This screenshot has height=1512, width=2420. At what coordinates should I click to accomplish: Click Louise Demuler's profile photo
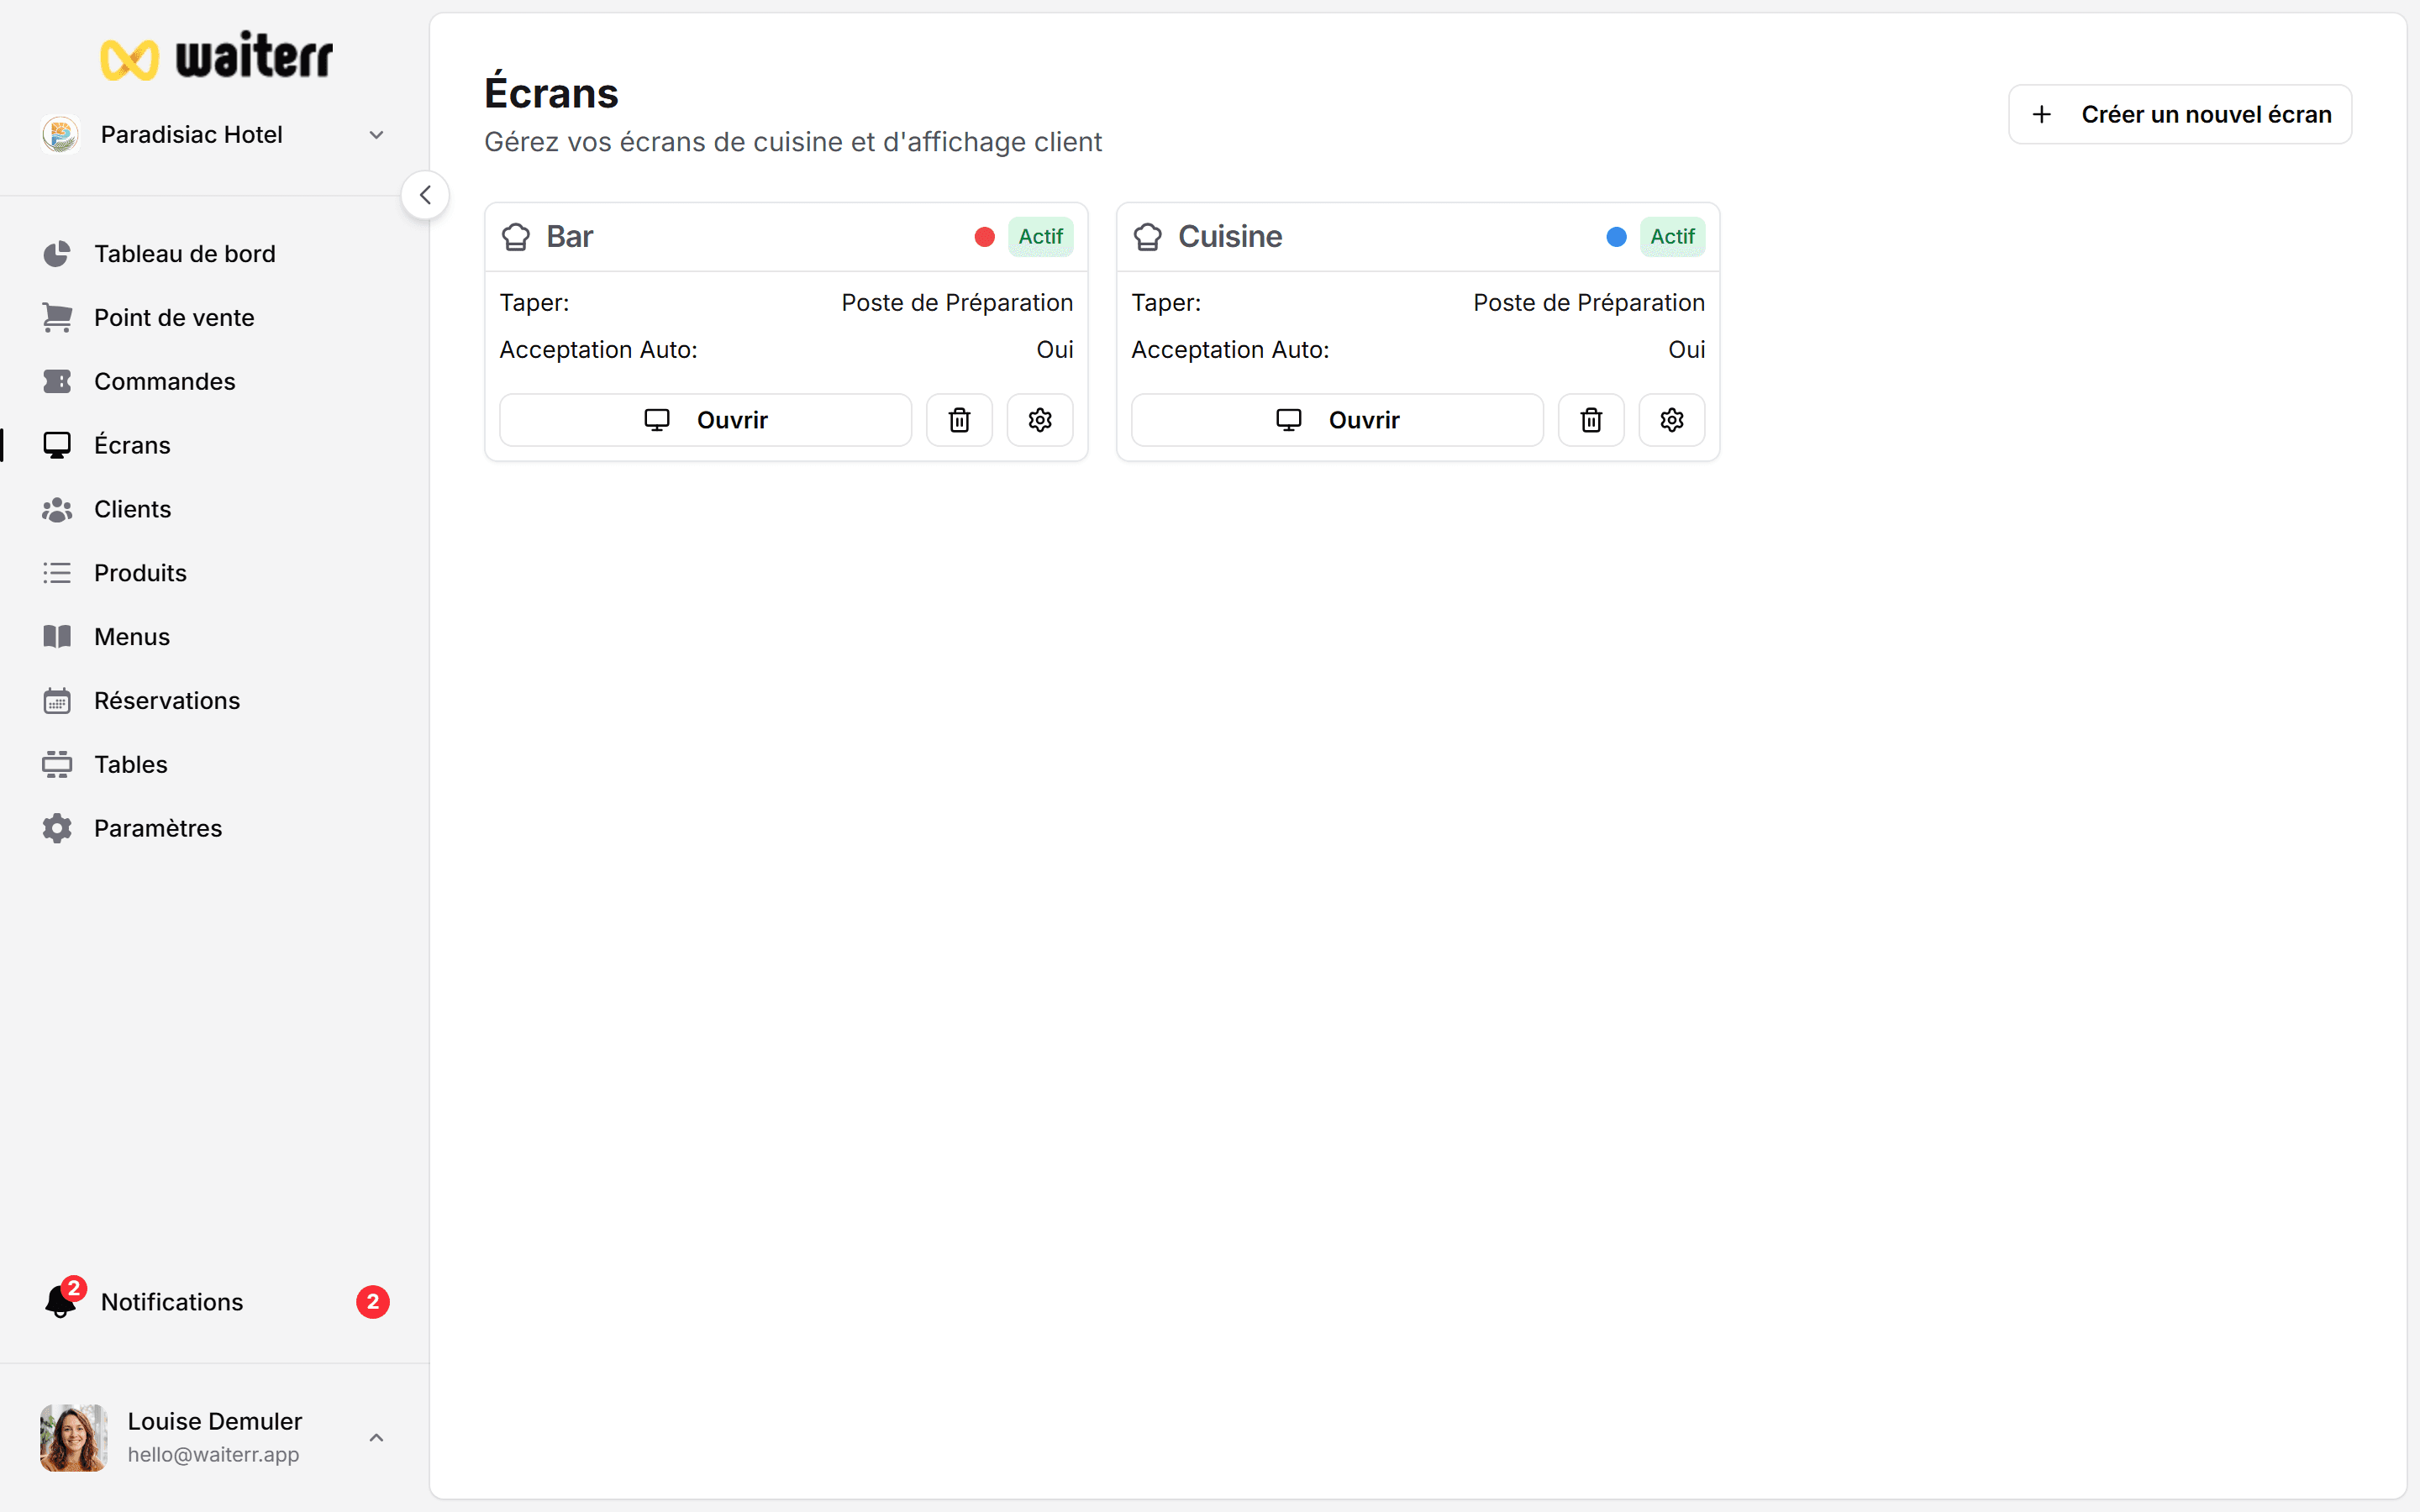74,1438
